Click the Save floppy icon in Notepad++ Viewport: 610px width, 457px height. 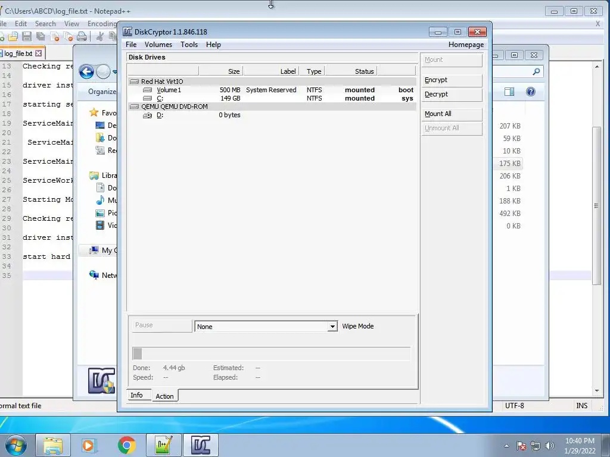pos(26,36)
